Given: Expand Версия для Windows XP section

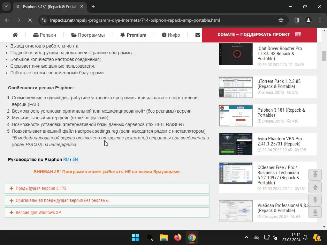Looking at the screenshot, I should (x=107, y=212).
